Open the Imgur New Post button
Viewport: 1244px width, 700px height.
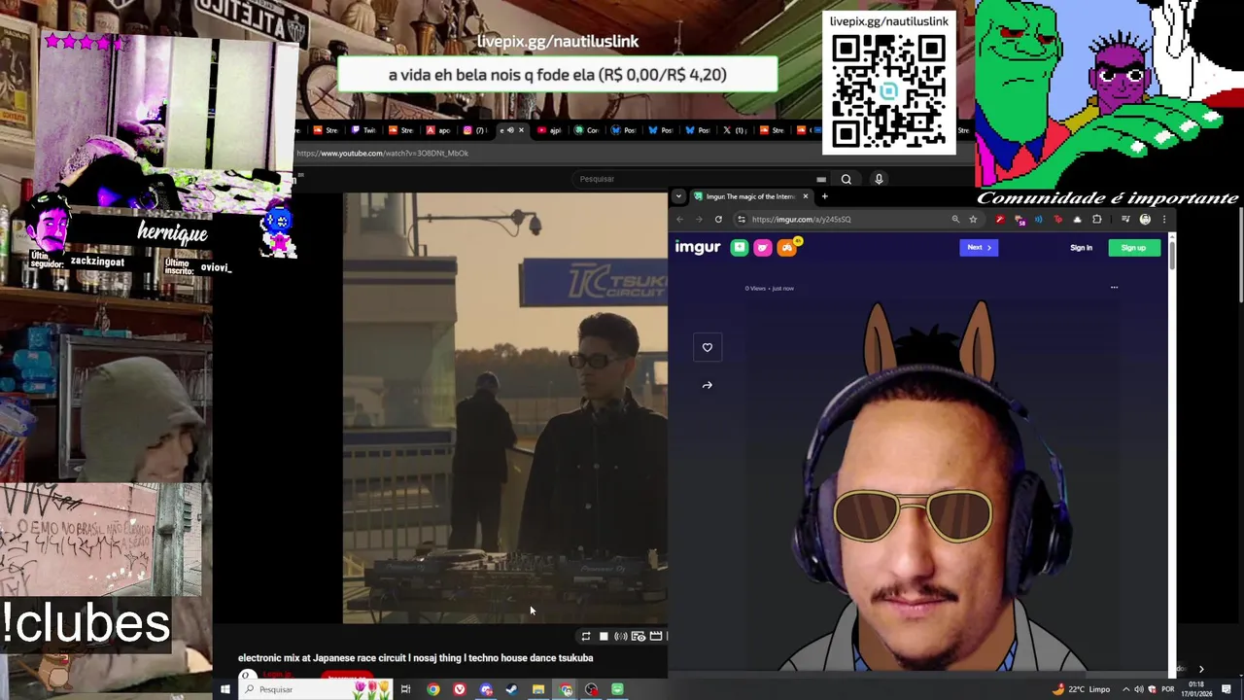click(740, 248)
